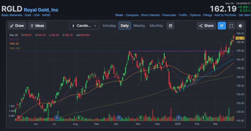The height and width of the screenshot is (131, 251).
Task: Click the lightbulb icon in the Ideas button
Action: click(x=32, y=26)
